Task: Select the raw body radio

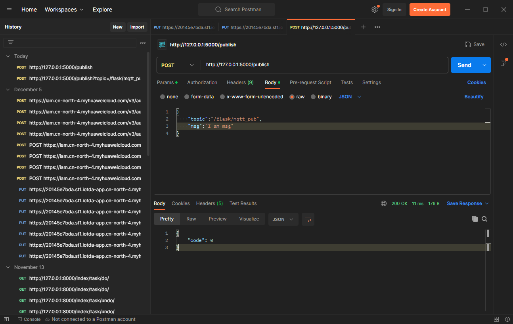Action: tap(292, 97)
